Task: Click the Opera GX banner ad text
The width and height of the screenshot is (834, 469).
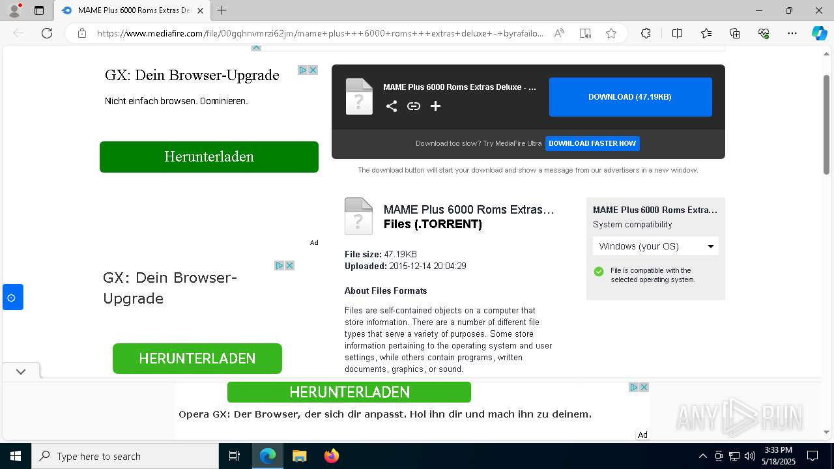Action: point(385,414)
